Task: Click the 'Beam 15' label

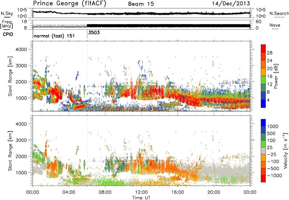Action: (x=141, y=4)
